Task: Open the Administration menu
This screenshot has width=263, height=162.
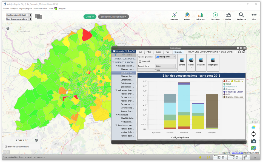Action: (40, 8)
